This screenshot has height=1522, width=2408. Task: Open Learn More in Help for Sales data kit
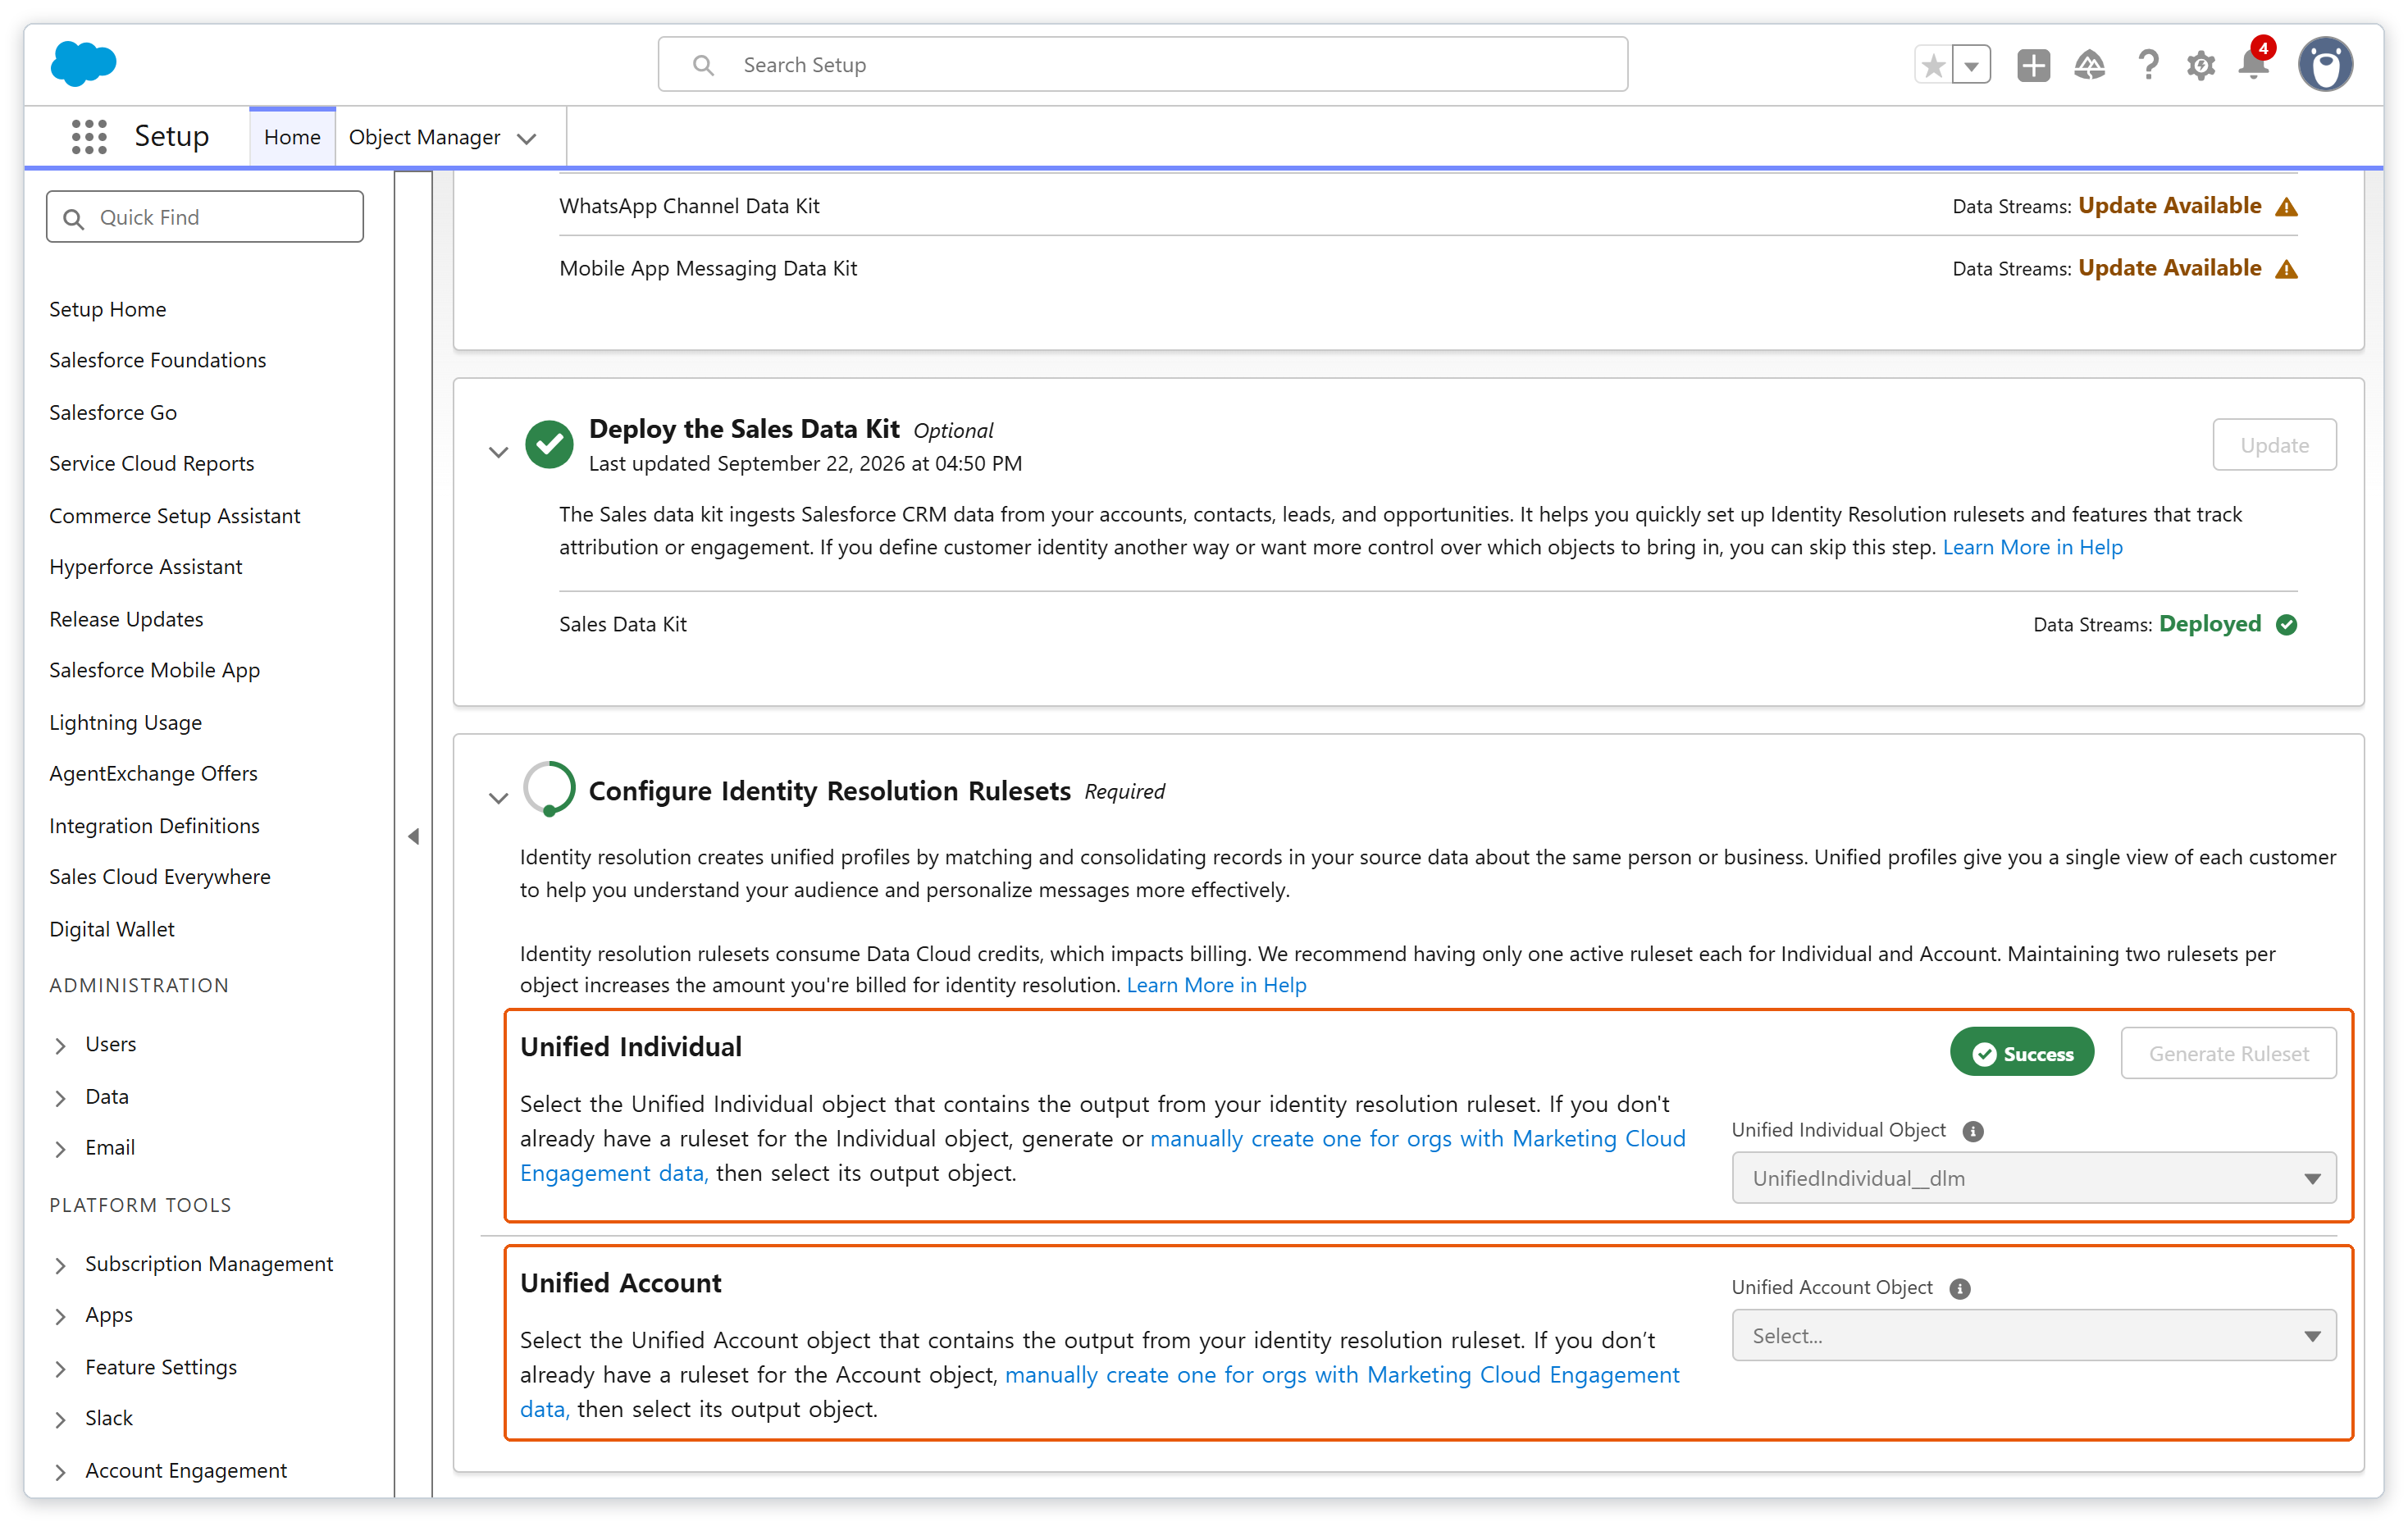2032,547
